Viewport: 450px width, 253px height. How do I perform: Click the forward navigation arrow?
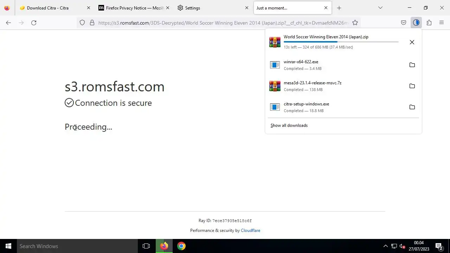[21, 22]
